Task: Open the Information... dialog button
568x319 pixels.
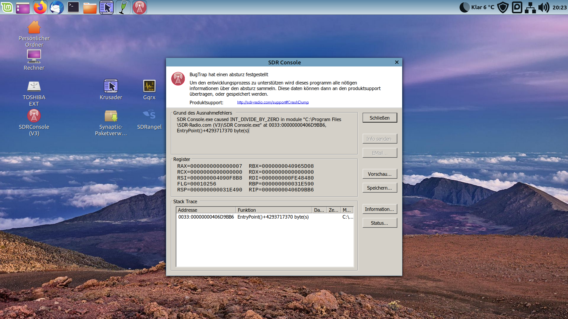Action: (380, 209)
